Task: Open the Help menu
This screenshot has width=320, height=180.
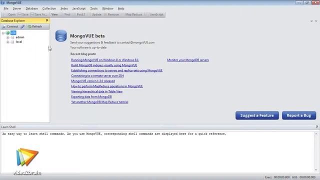Action: coord(121,8)
